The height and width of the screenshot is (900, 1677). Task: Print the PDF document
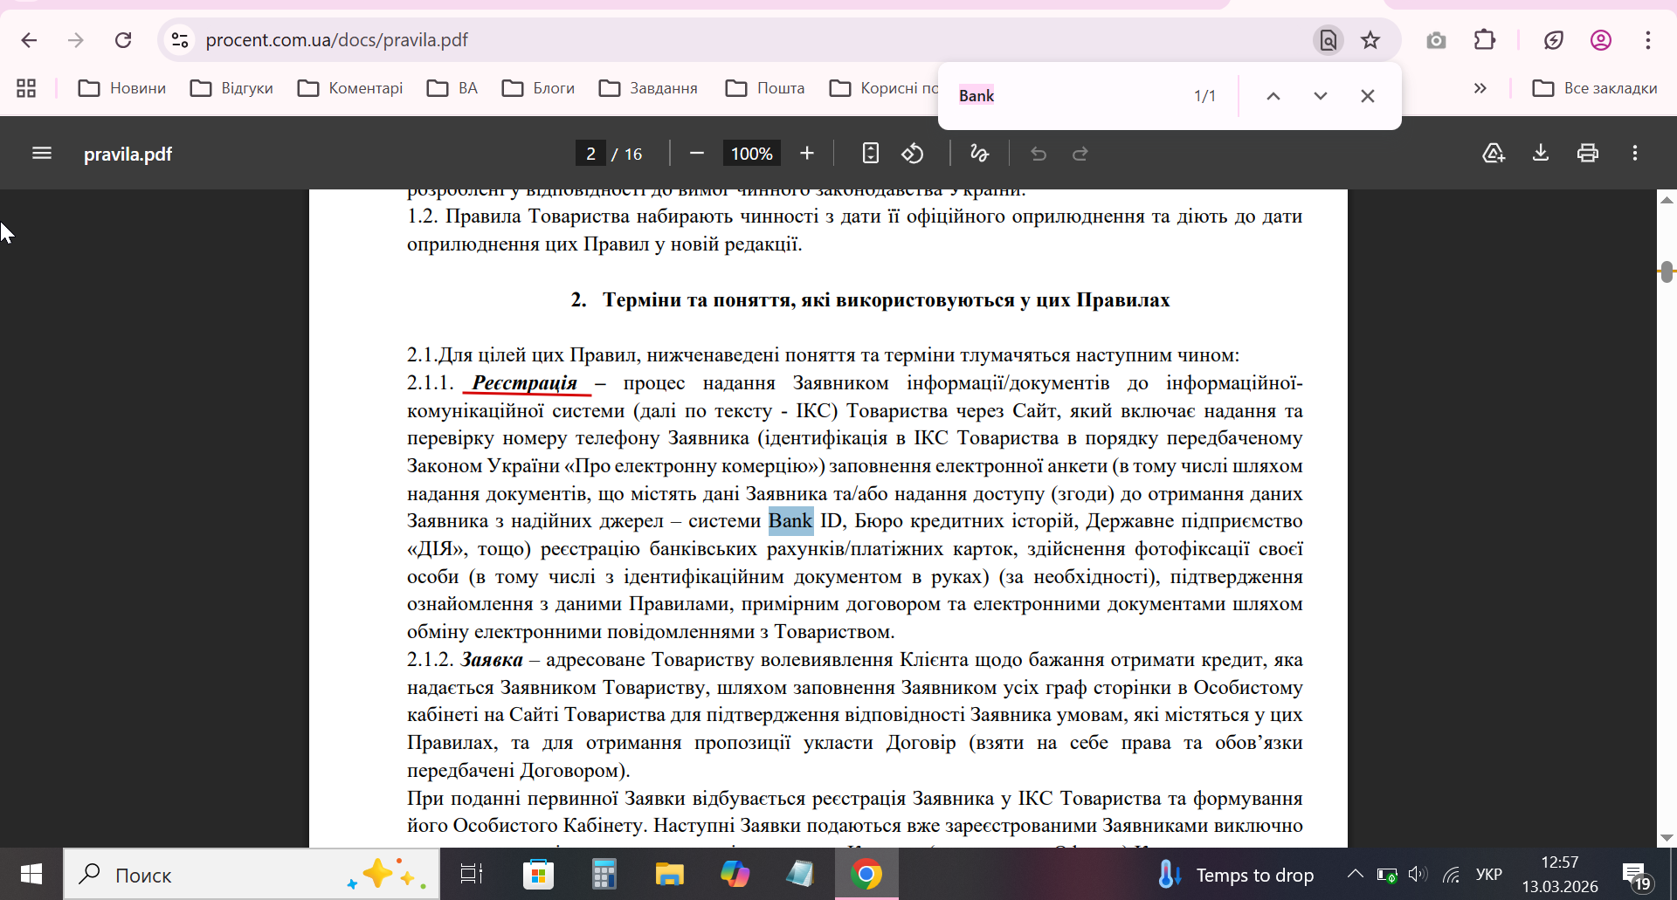(x=1588, y=154)
